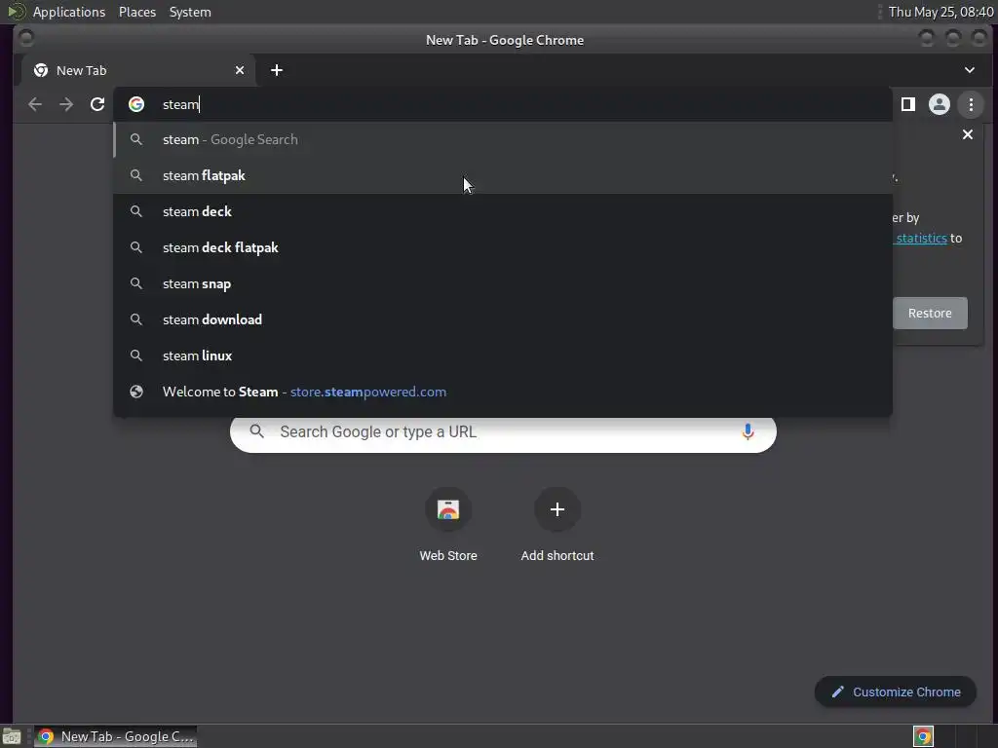Click globe icon beside Welcome to Steam
998x748 pixels.
(136, 392)
